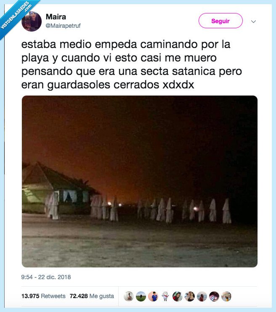This screenshot has width=276, height=312.
Task: Click the eighth liker avatar with dark background
Action: [x=214, y=296]
